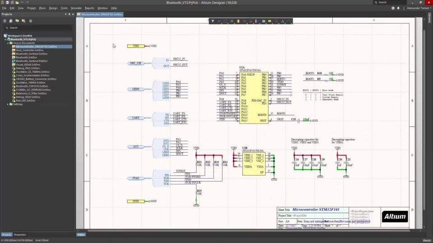
Task: Pick the Place Part icon in the Active Bar
Action: (238, 21)
